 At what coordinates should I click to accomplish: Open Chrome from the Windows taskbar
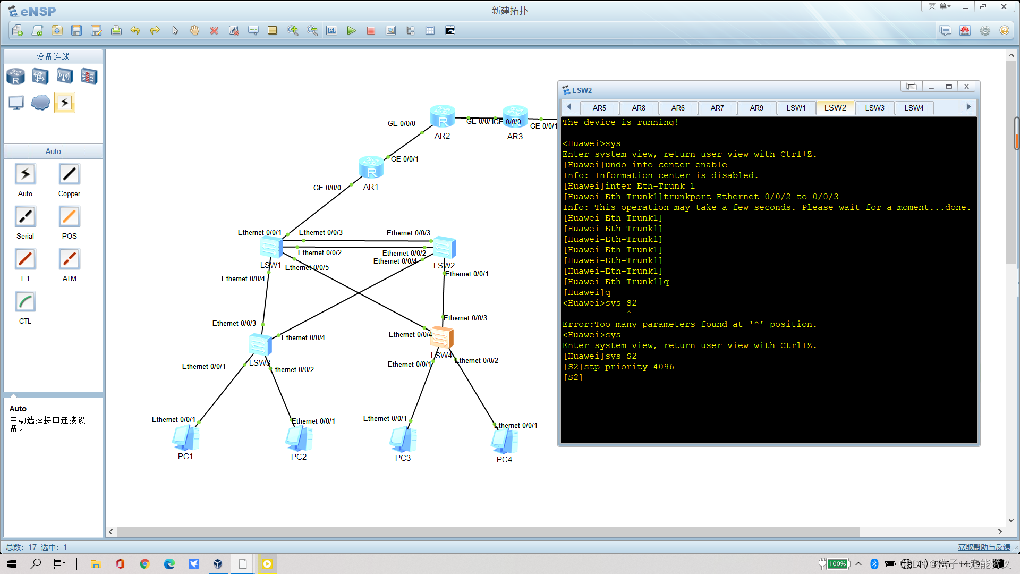(144, 564)
